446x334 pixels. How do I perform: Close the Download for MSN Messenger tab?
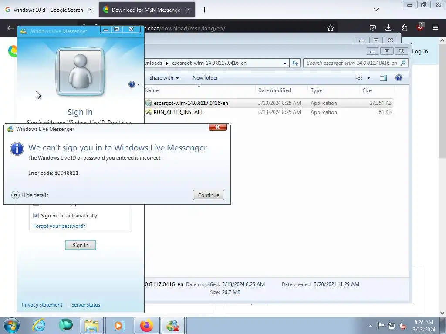pos(188,10)
